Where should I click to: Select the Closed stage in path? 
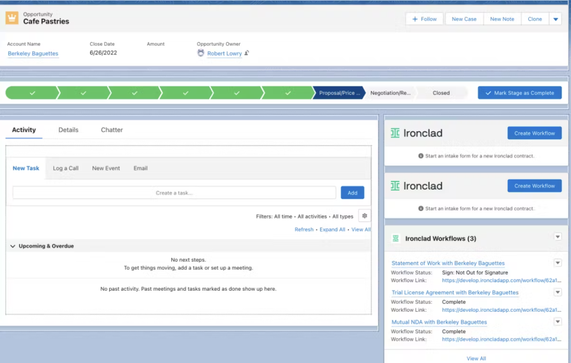pyautogui.click(x=441, y=93)
